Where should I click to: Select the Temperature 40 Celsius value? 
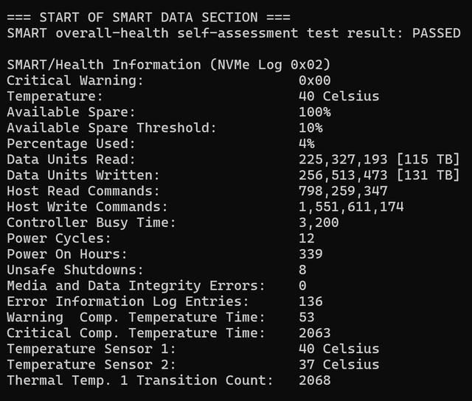339,97
